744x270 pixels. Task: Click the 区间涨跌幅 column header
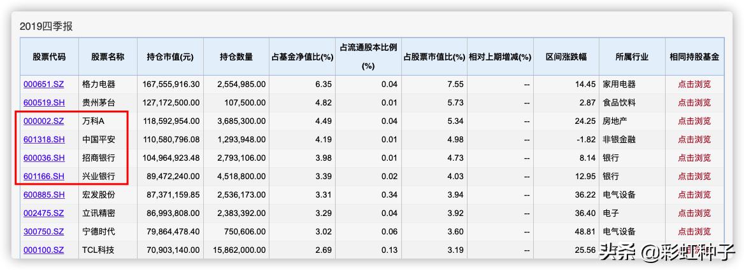pos(566,57)
